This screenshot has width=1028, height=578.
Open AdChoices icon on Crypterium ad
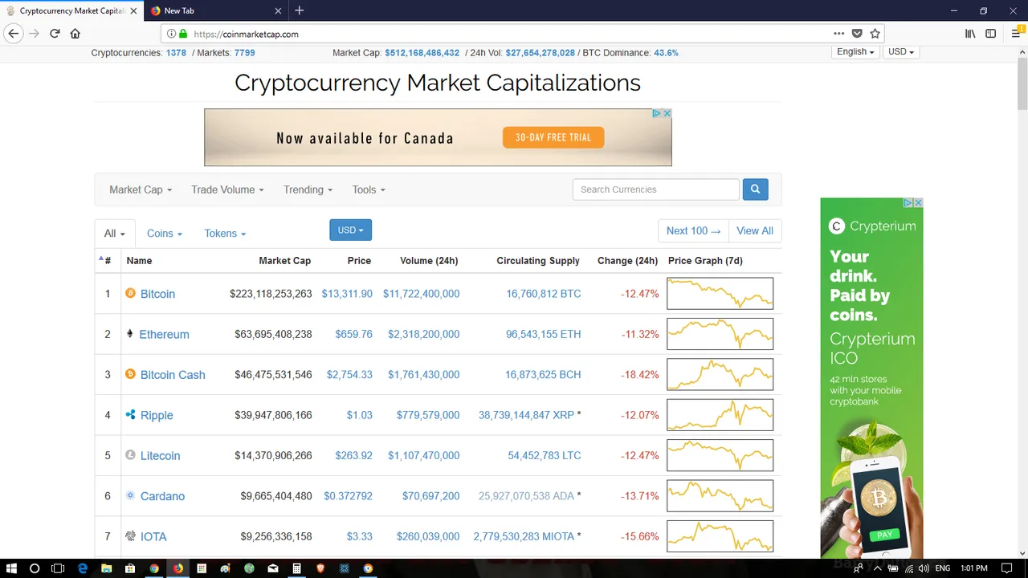click(908, 203)
